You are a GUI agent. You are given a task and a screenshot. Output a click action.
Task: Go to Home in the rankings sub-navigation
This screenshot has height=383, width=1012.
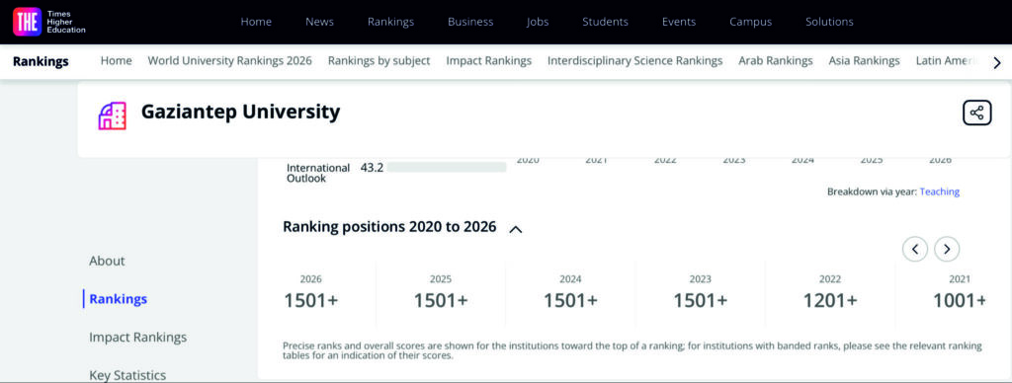click(117, 60)
